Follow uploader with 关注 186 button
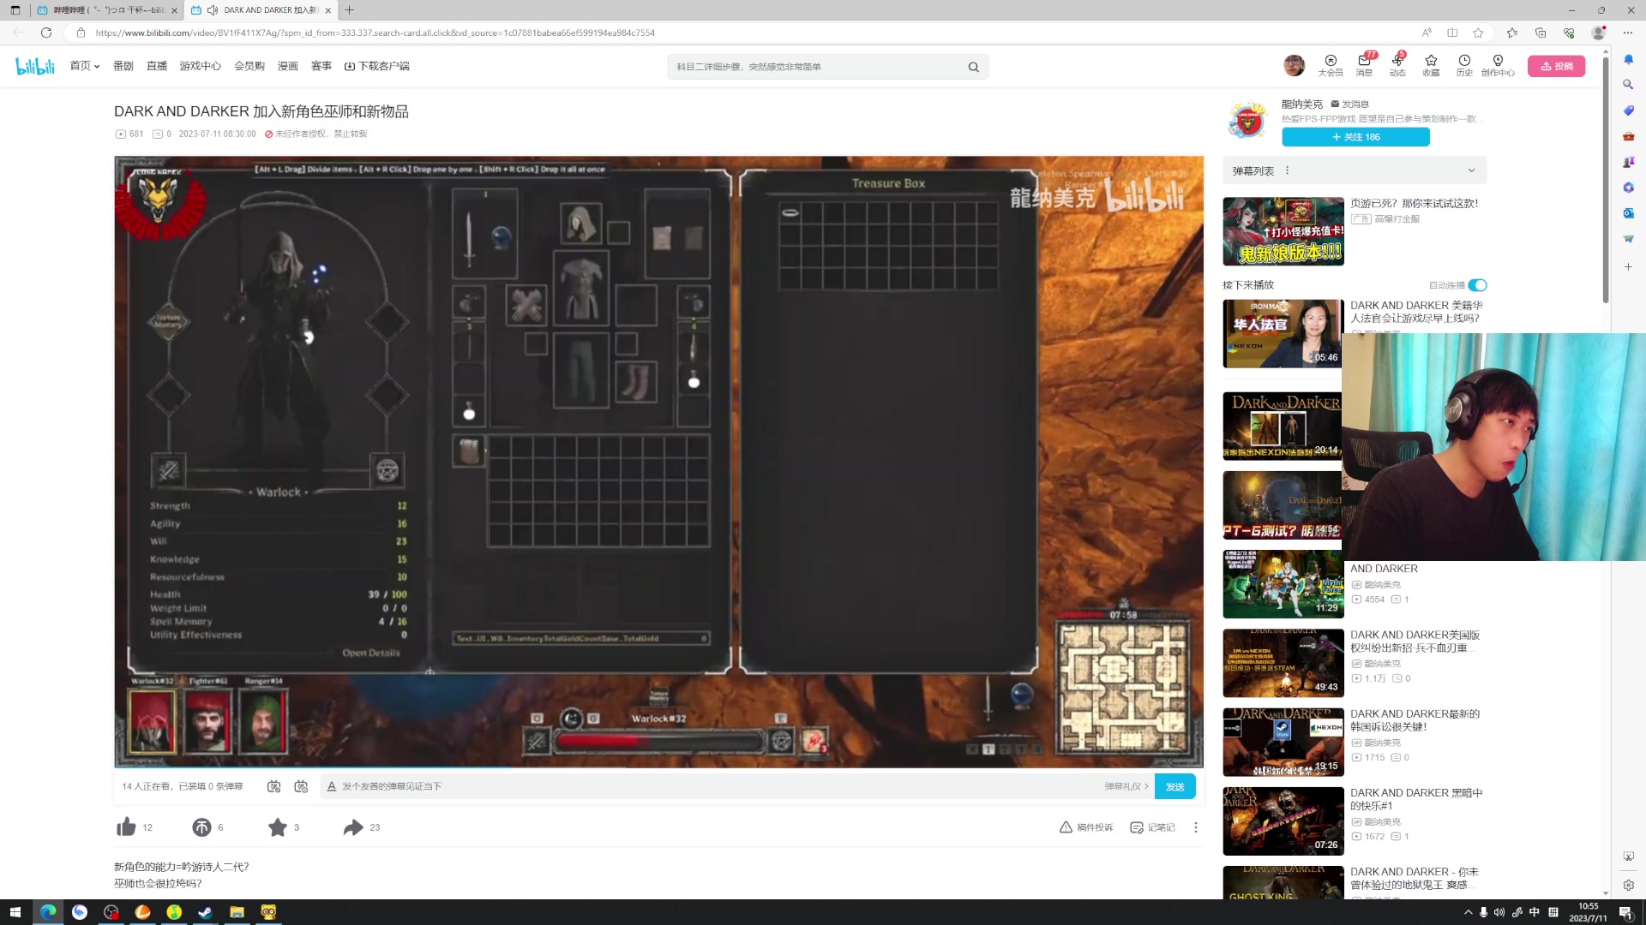Image resolution: width=1646 pixels, height=925 pixels. 1355,137
